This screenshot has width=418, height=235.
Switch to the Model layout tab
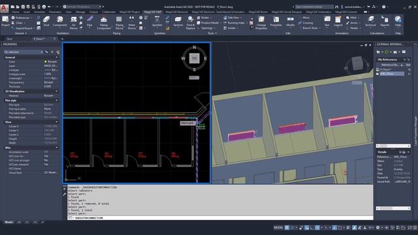[8, 222]
